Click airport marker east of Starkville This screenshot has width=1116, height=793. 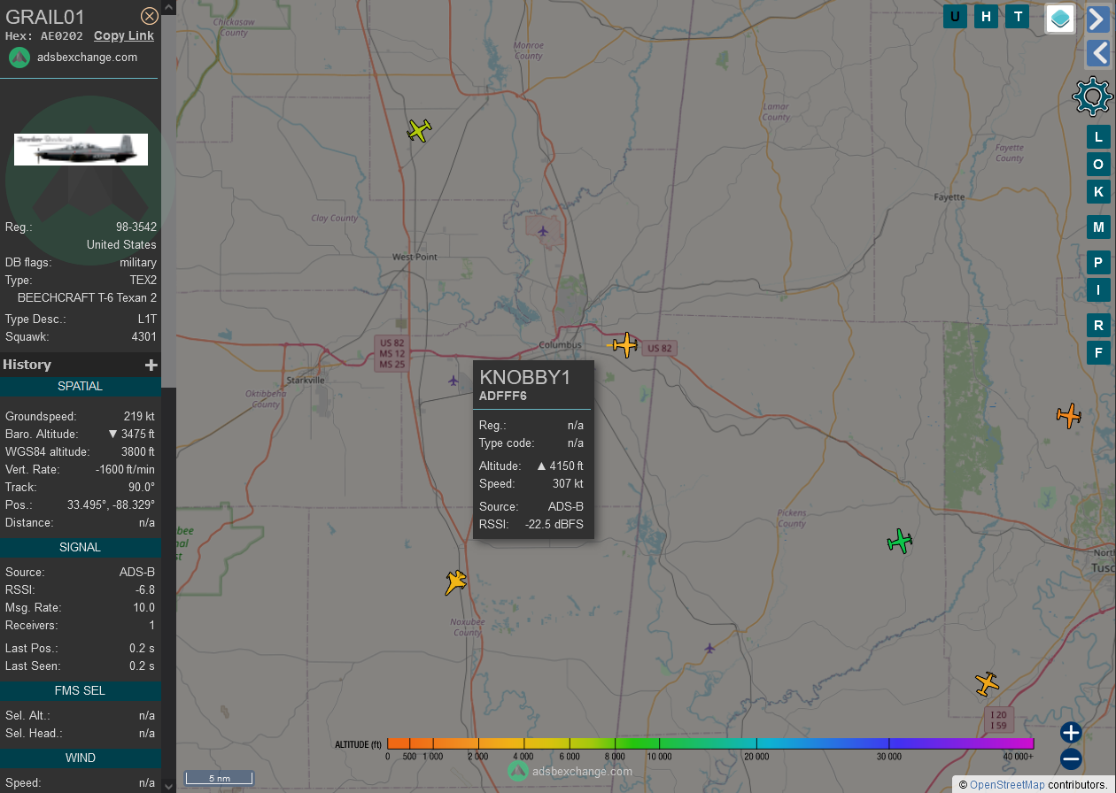[453, 381]
